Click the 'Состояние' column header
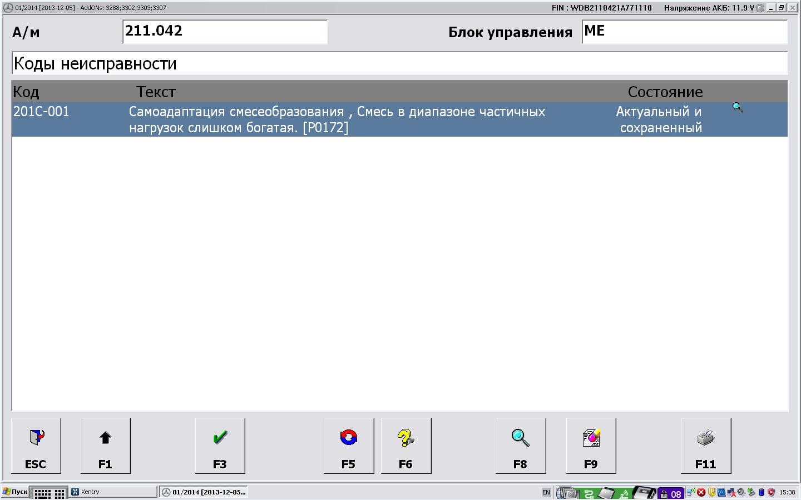801x500 pixels. coord(665,92)
